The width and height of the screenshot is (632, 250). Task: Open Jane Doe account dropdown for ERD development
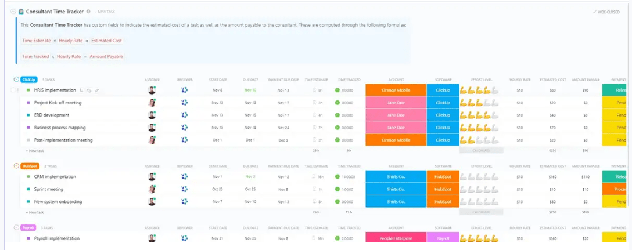coord(396,115)
